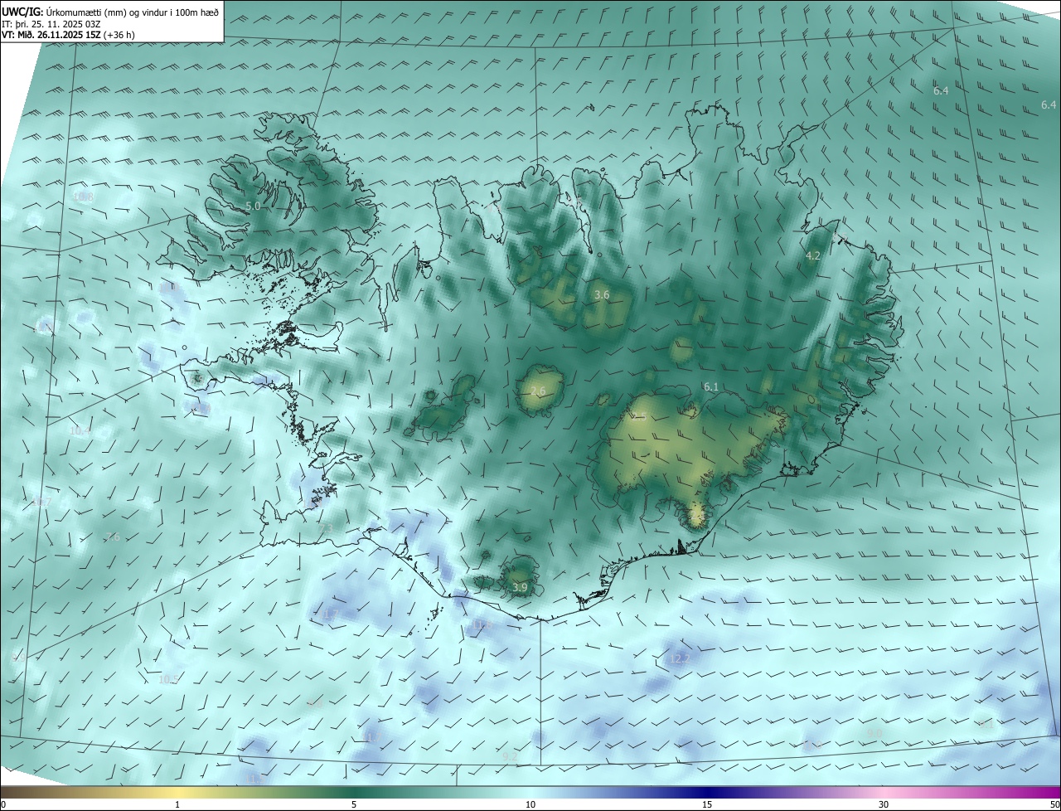Click the '1' tick label on the color scale
This screenshot has height=811, width=1061.
pos(177,805)
